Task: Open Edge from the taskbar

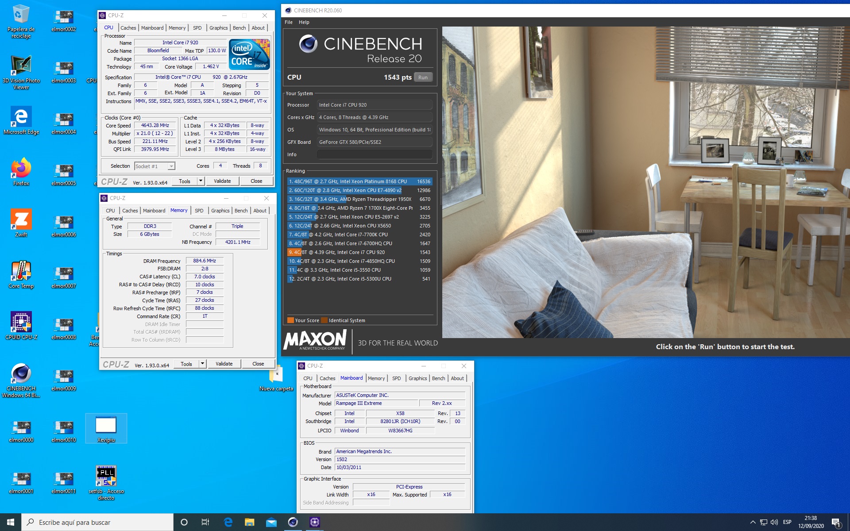Action: 228,522
